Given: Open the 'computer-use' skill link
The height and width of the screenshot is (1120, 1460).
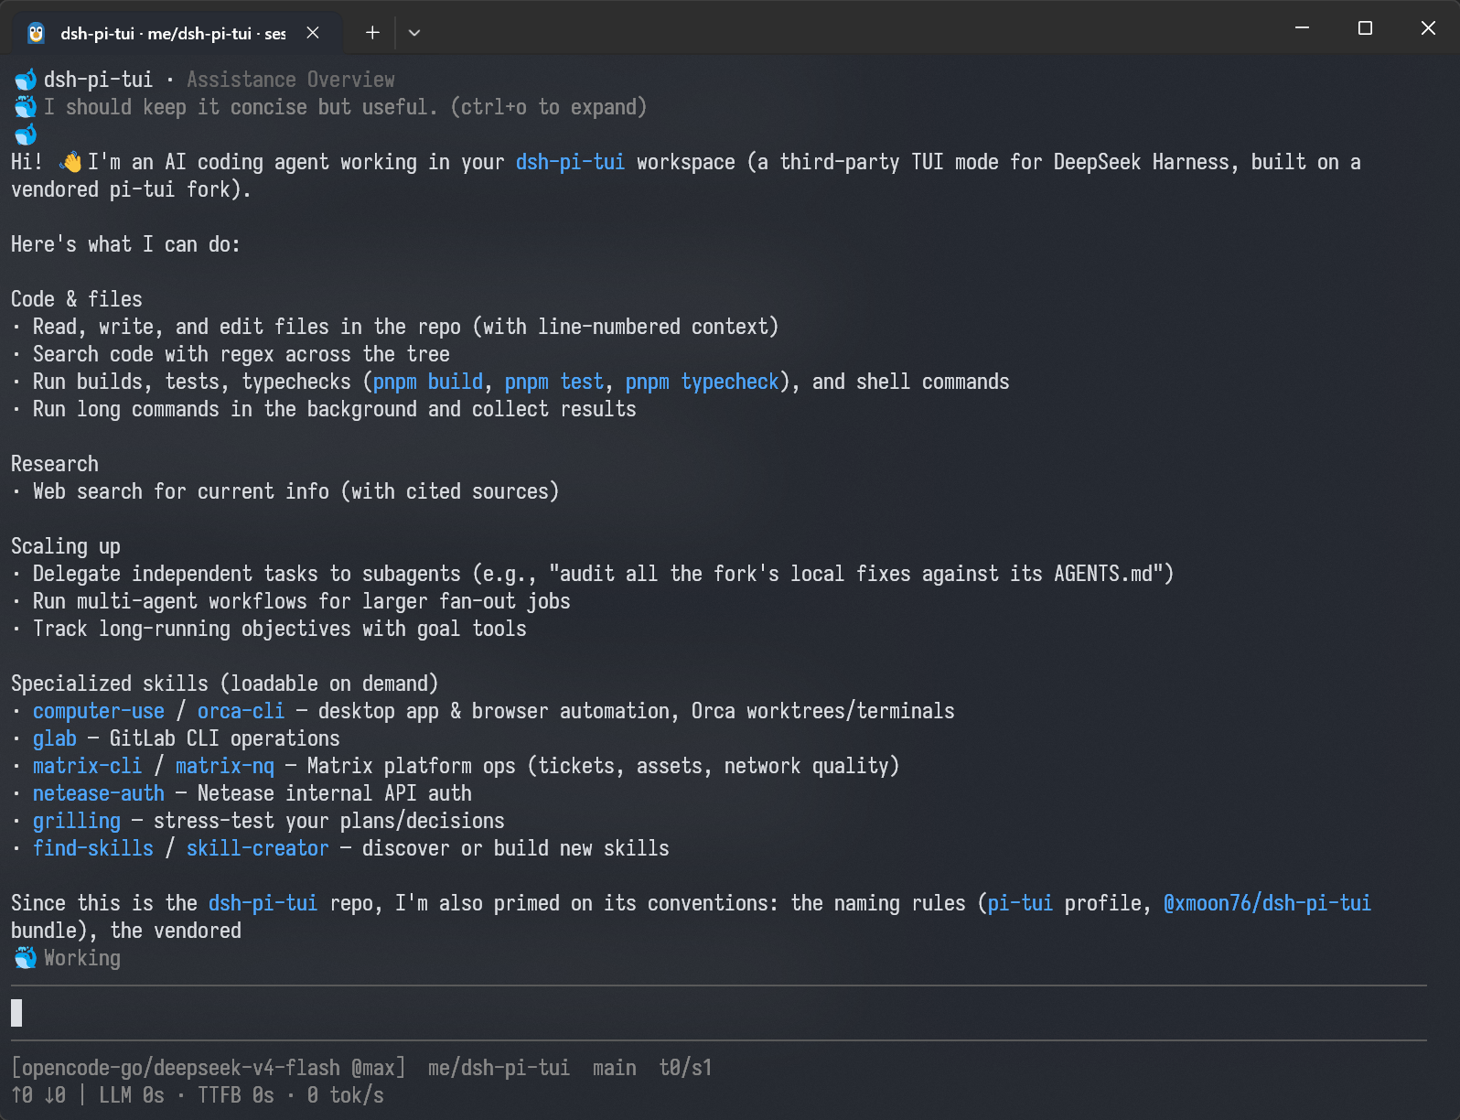Looking at the screenshot, I should (x=99, y=711).
